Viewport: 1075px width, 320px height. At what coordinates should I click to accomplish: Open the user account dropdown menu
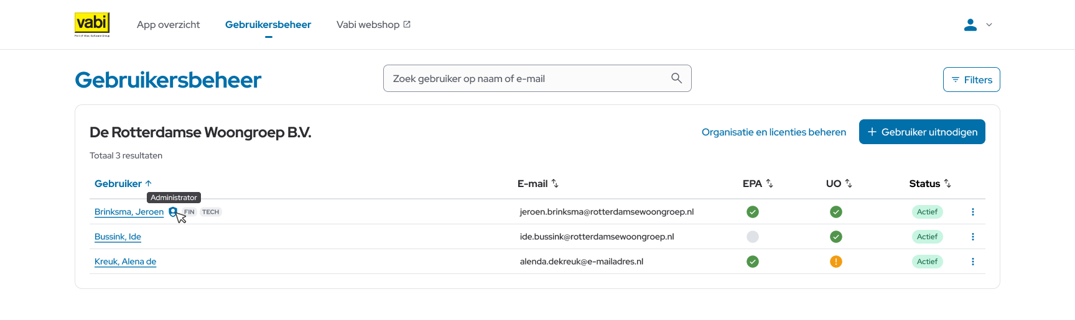pos(977,25)
